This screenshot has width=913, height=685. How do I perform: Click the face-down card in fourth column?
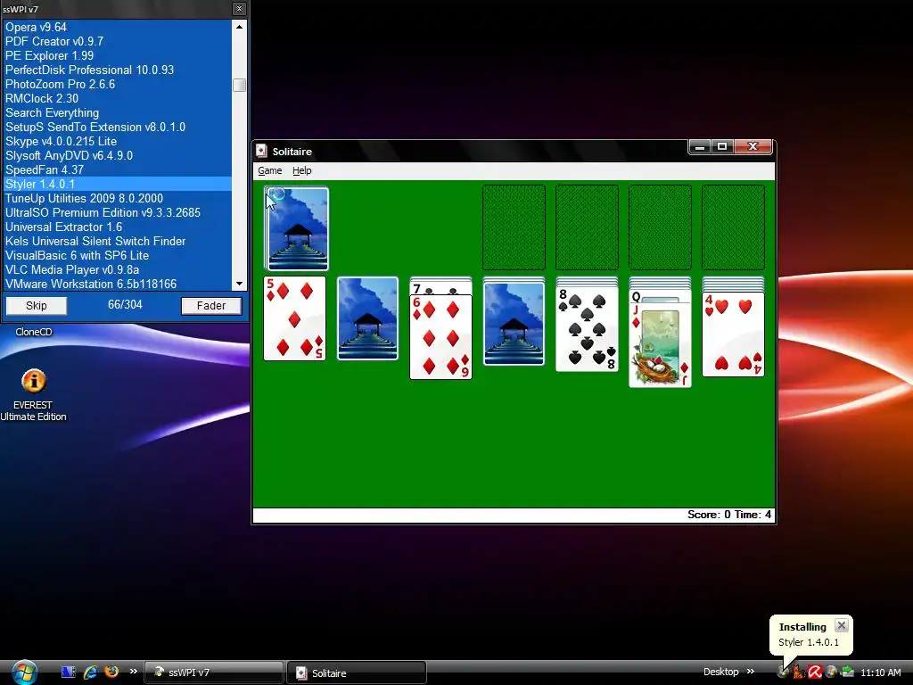pyautogui.click(x=514, y=324)
